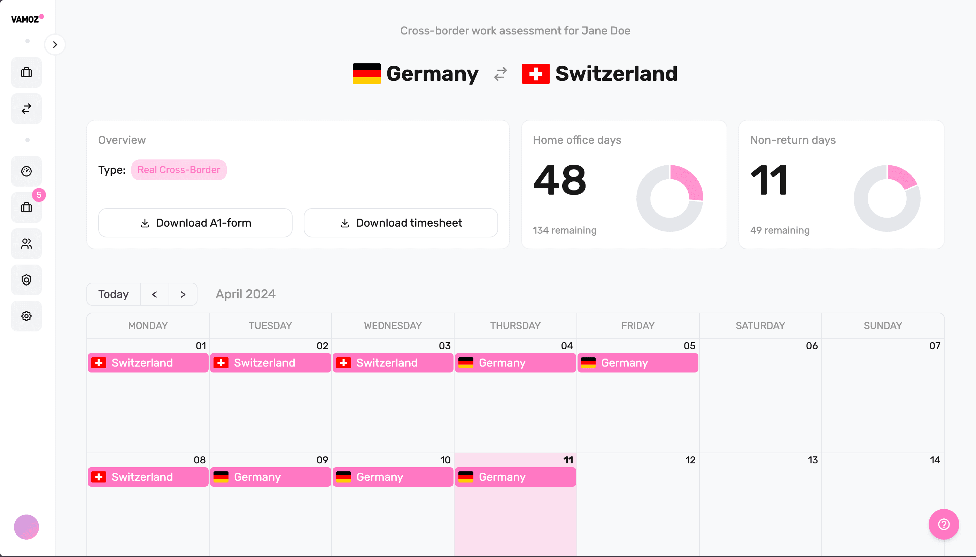The width and height of the screenshot is (976, 557).
Task: Click the Non-return days donut chart
Action: 886,198
